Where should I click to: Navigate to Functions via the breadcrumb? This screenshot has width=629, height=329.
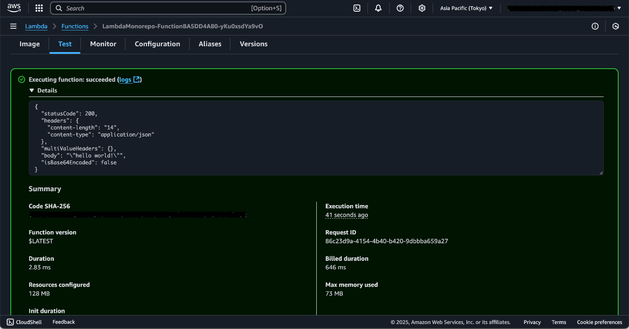tap(75, 26)
